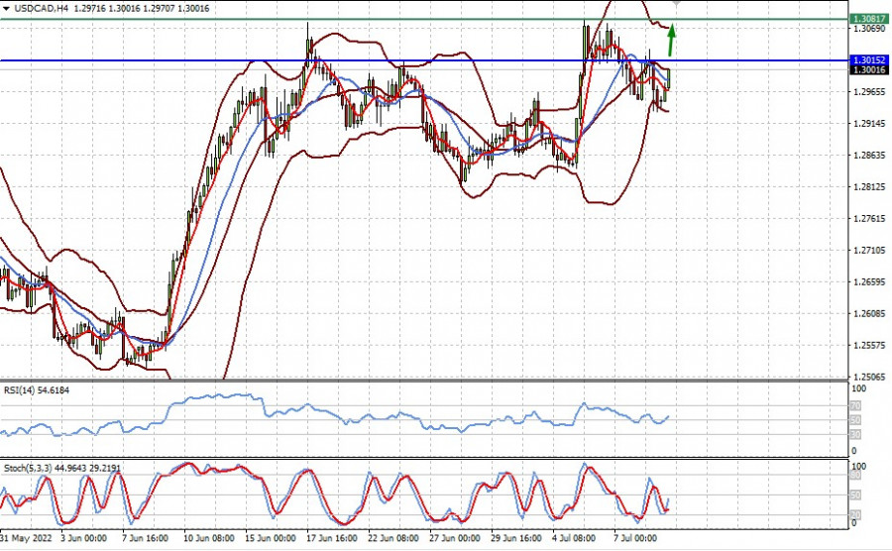The image size is (892, 551).
Task: Click the RSI(14) indicator label
Action: (x=20, y=390)
